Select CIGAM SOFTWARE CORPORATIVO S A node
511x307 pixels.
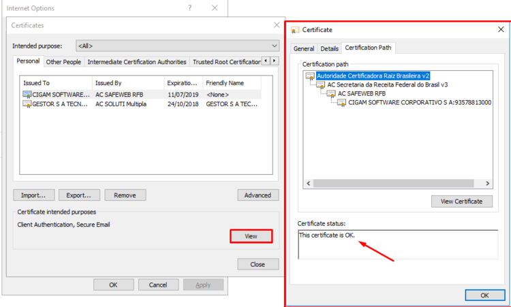pyautogui.click(x=420, y=103)
